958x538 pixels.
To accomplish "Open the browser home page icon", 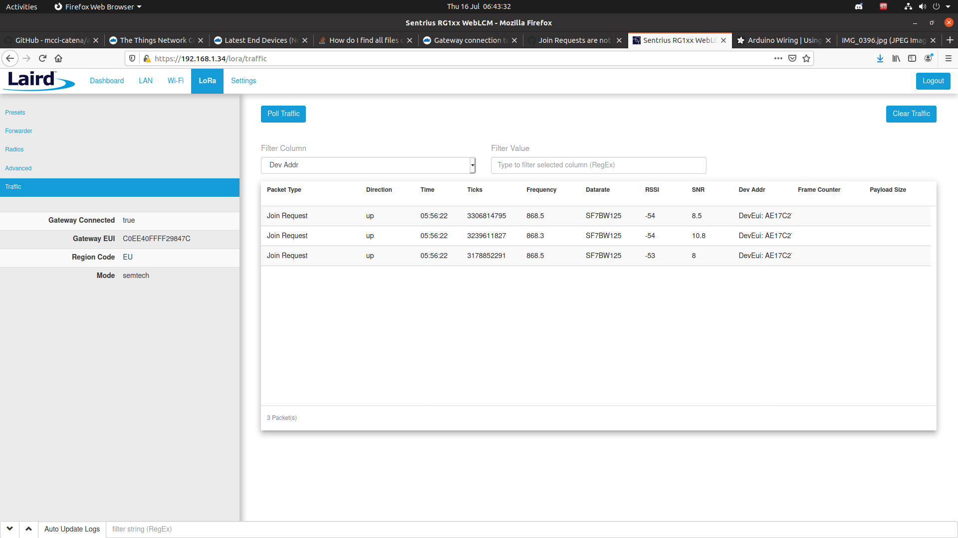I will click(58, 58).
